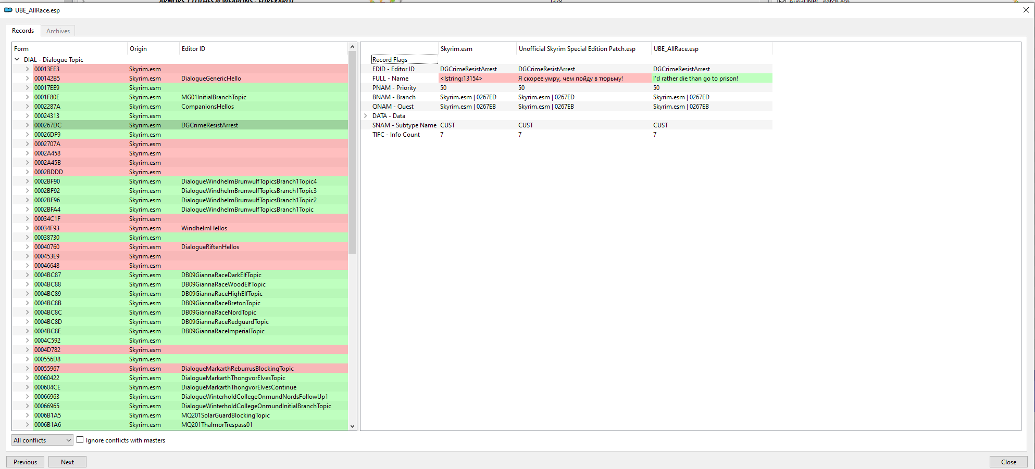Click the UBE_AllRace.esp window title icon

pos(8,10)
